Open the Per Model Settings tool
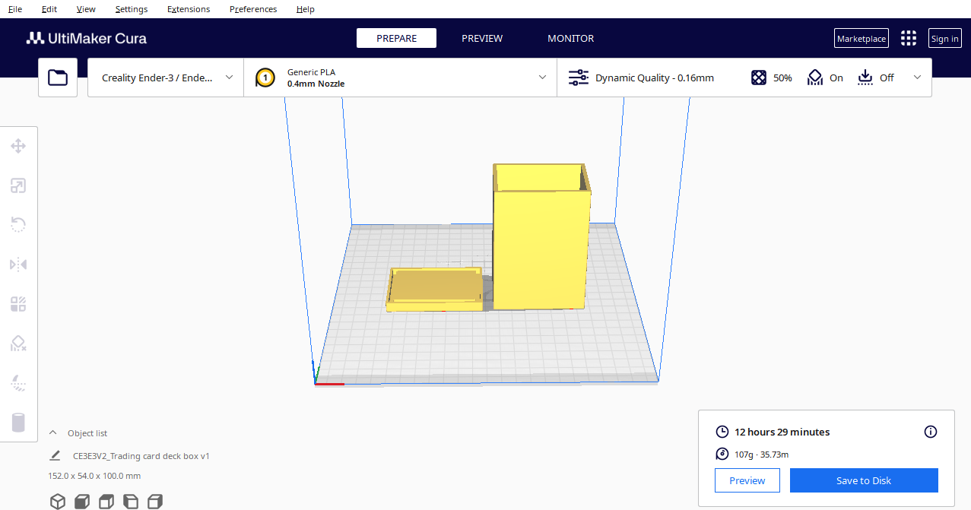Image resolution: width=971 pixels, height=510 pixels. [x=18, y=304]
